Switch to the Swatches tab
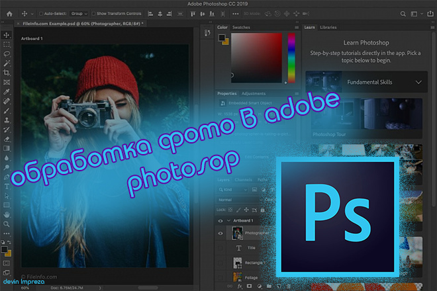Image resolution: width=437 pixels, height=291 pixels. click(x=241, y=27)
